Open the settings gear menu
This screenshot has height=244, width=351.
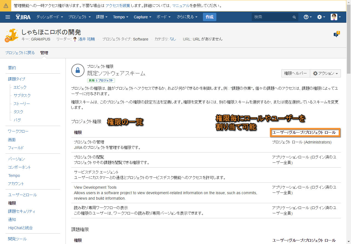pyautogui.click(x=321, y=17)
